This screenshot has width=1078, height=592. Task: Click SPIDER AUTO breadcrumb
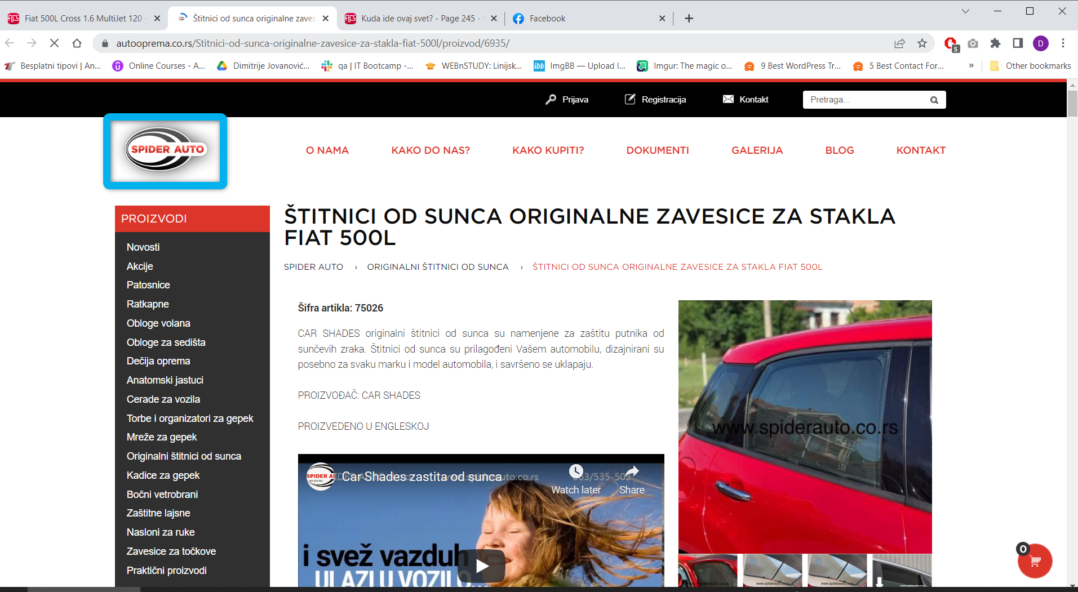tap(313, 267)
